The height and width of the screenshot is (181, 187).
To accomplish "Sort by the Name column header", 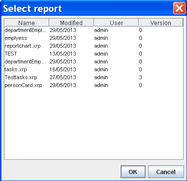I will pos(27,23).
